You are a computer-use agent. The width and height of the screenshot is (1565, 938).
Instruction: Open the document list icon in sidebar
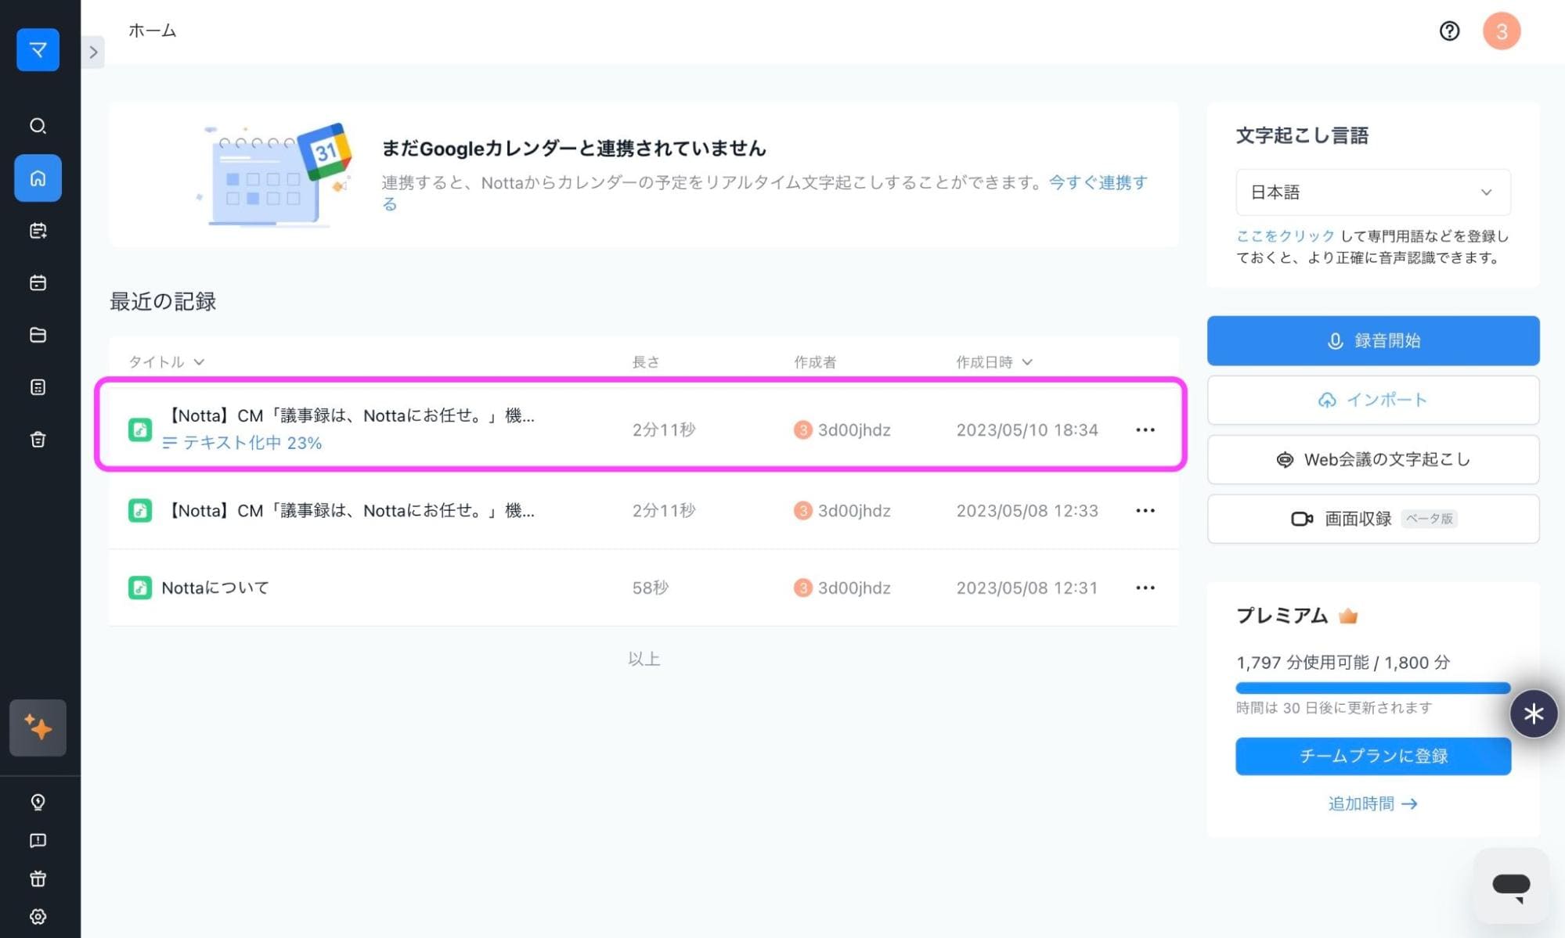[x=38, y=387]
